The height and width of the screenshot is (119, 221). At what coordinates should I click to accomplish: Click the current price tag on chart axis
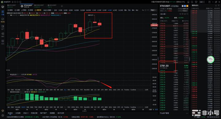154,25
